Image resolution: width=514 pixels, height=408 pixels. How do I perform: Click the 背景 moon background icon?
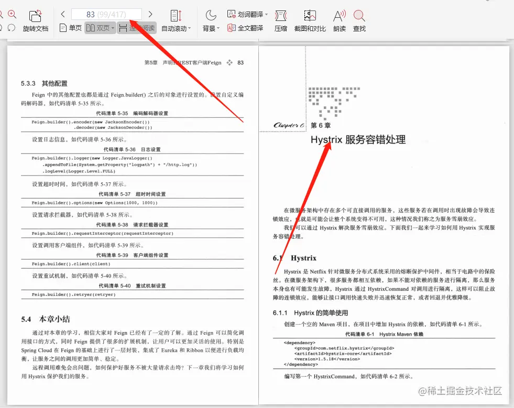tap(211, 15)
